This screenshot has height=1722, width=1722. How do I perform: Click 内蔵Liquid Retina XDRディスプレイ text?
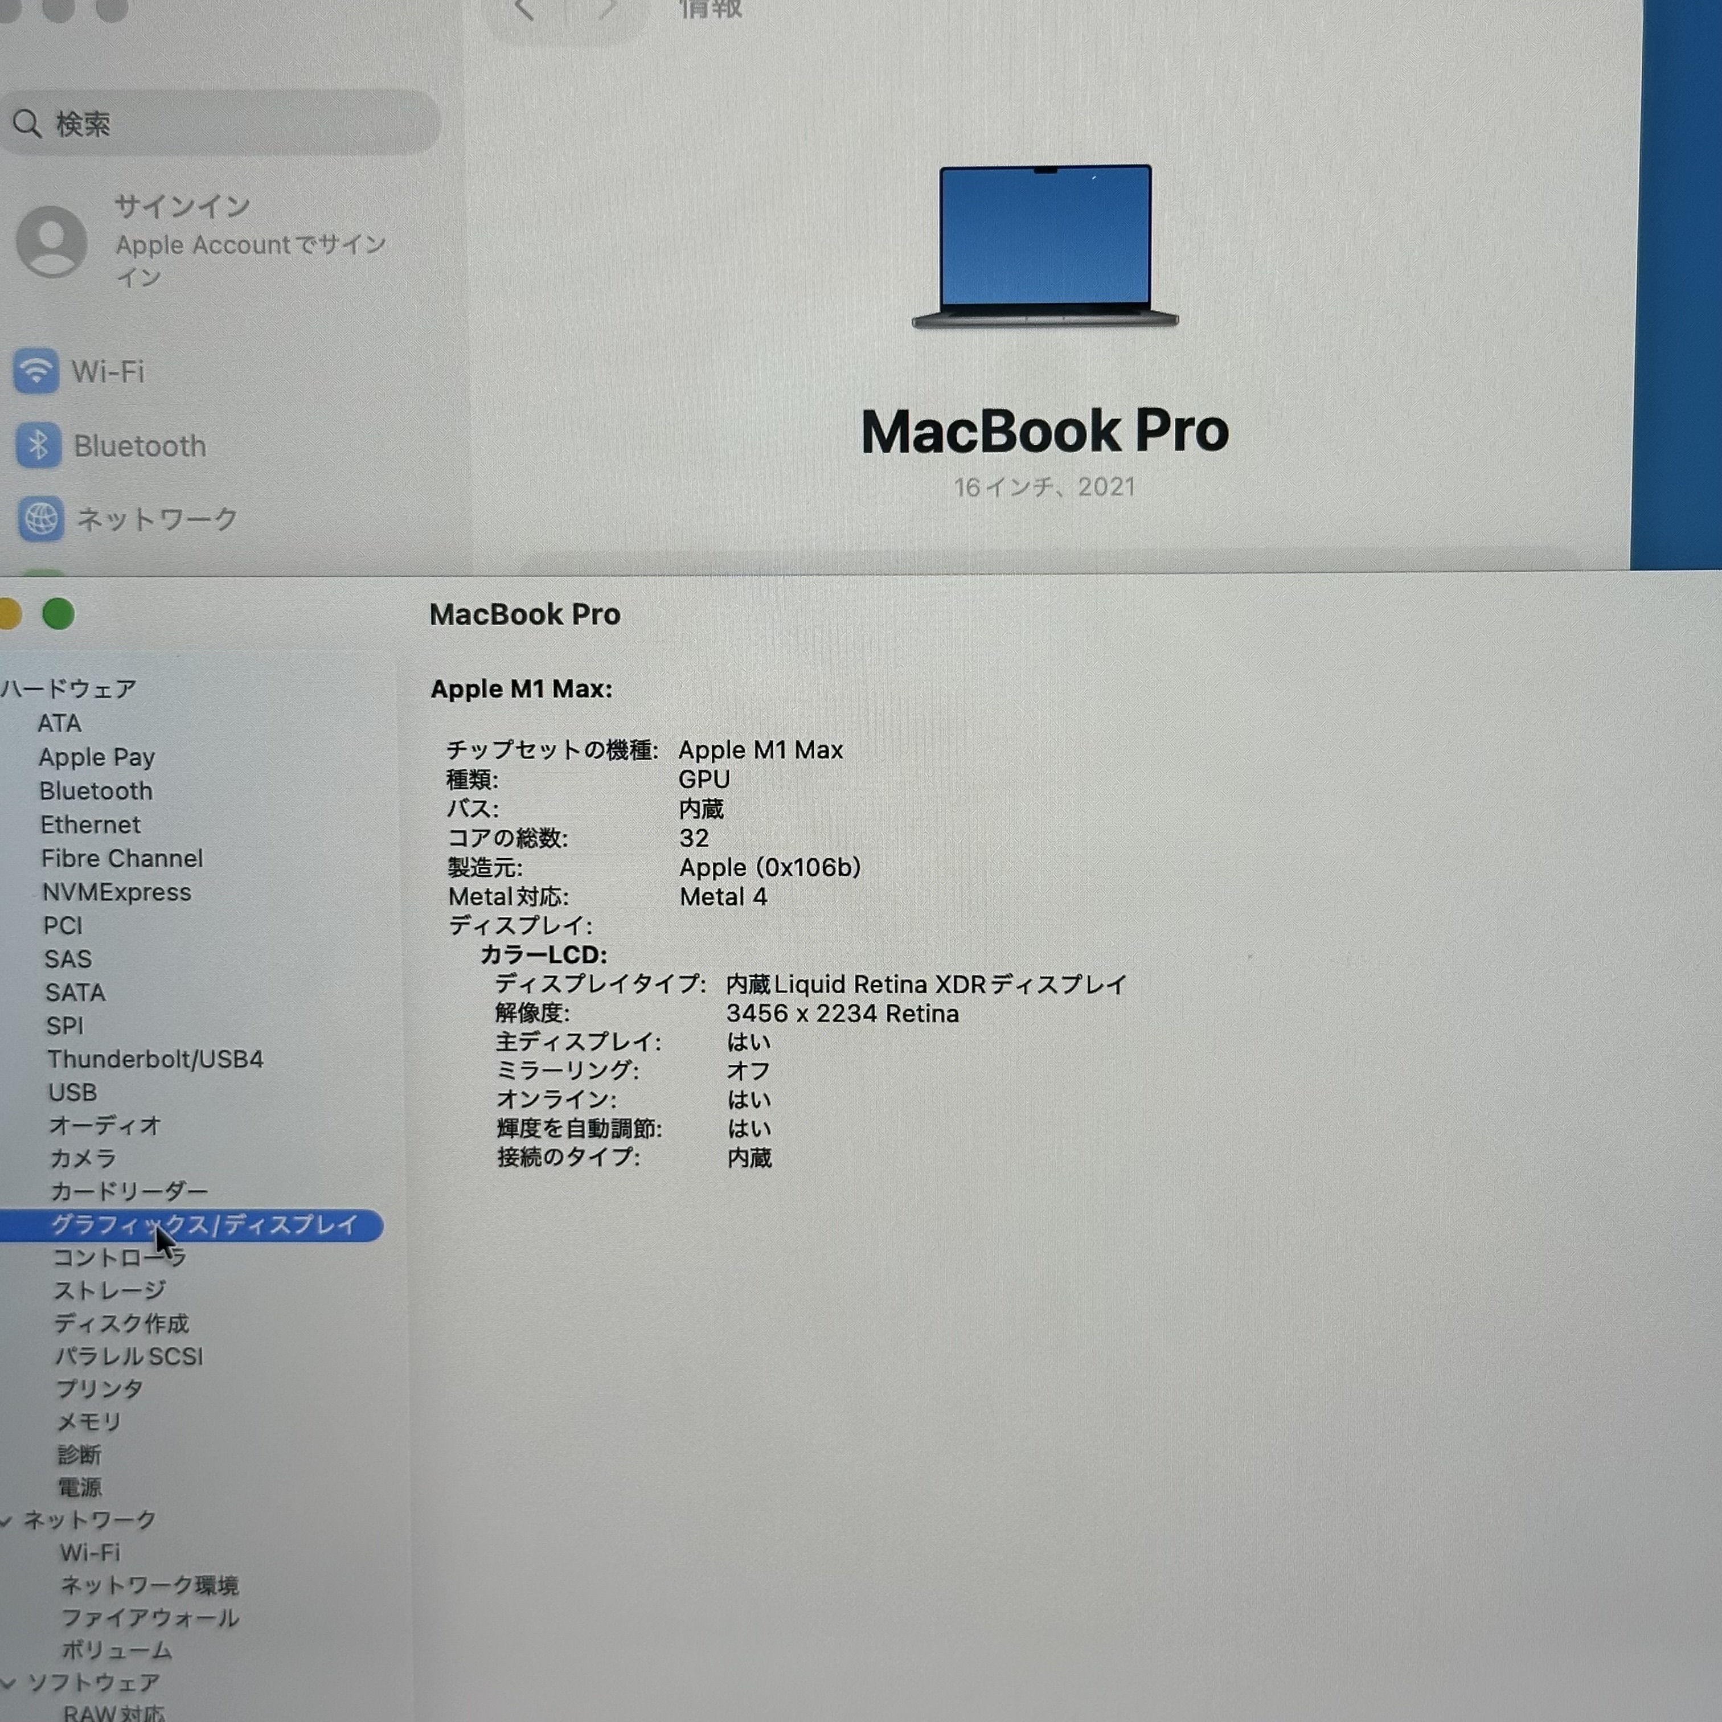pos(927,984)
